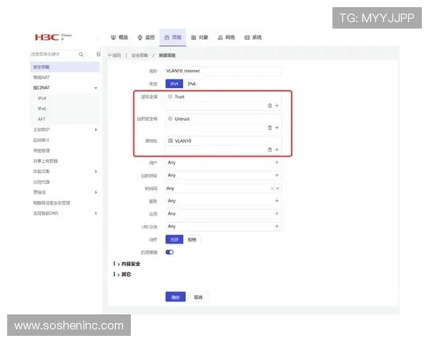
Task: Click the URL分类 Any field
Action: pos(223,227)
